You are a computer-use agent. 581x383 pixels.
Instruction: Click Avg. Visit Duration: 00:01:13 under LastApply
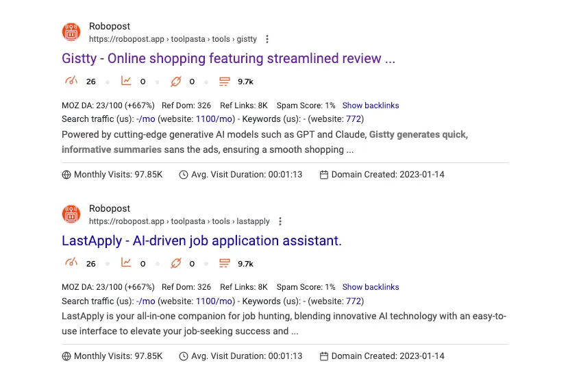coord(247,356)
